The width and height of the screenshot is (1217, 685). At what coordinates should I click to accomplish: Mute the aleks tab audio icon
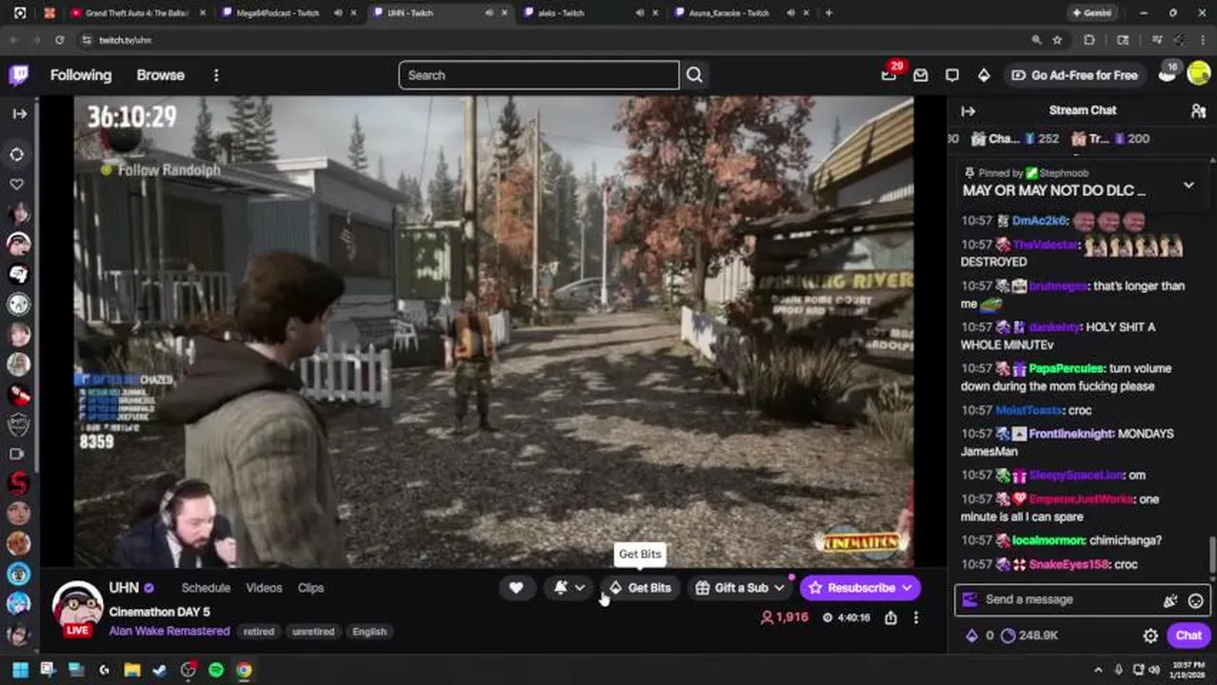click(640, 12)
